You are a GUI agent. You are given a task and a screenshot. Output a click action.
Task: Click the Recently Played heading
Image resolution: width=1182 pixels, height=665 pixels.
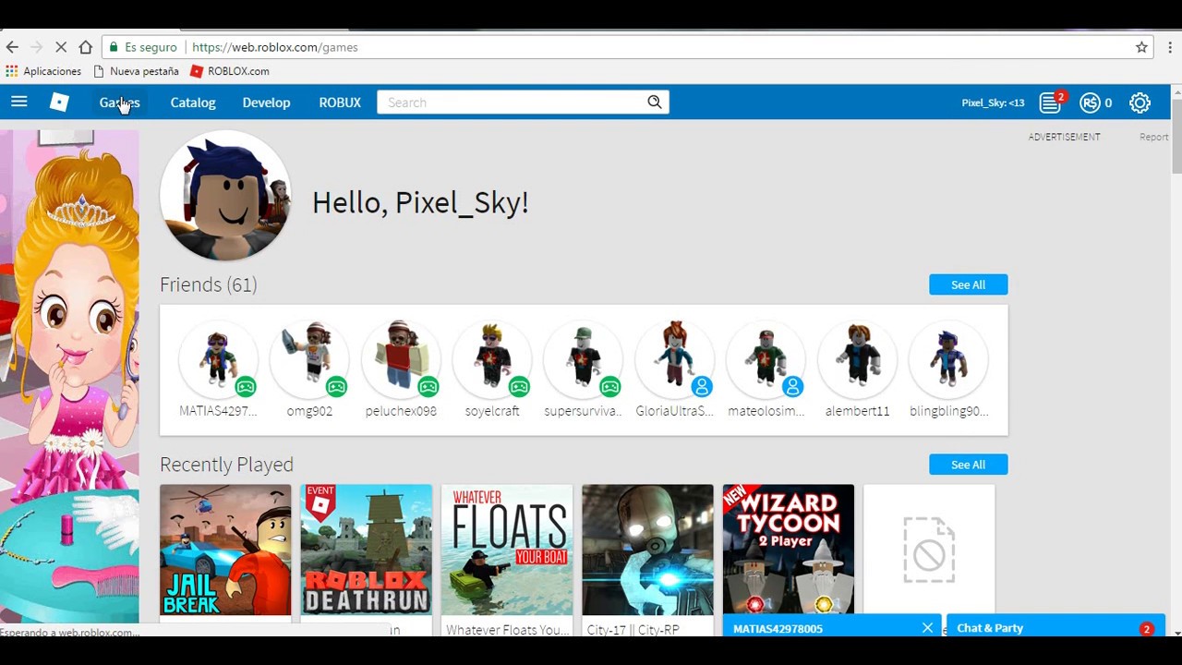[x=226, y=465]
